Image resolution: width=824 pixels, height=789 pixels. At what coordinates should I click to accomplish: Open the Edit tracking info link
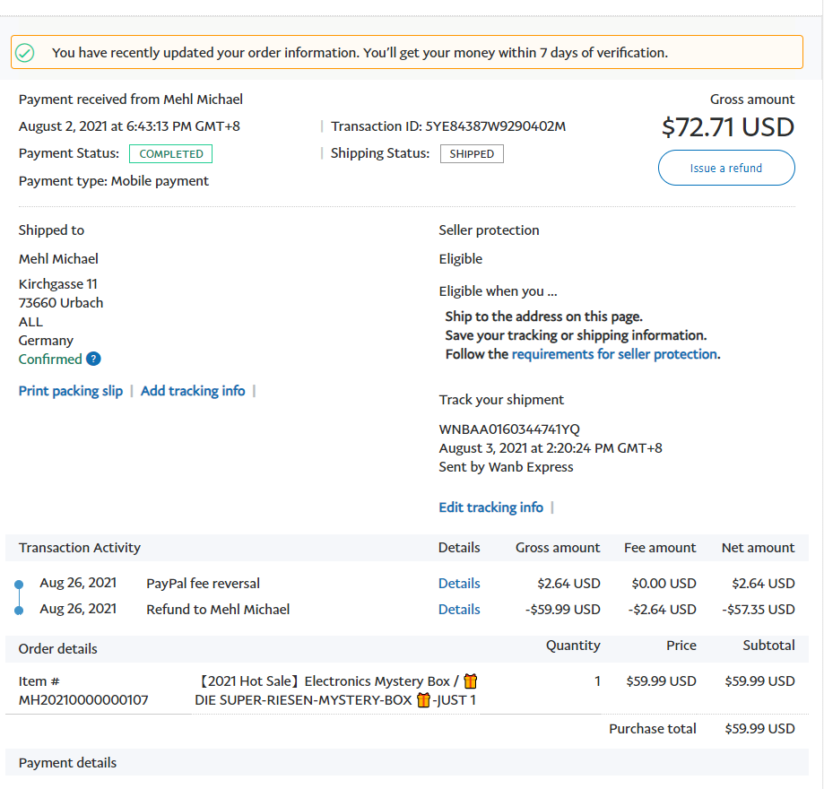tap(490, 507)
